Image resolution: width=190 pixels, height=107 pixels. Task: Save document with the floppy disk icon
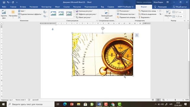point(4,2)
